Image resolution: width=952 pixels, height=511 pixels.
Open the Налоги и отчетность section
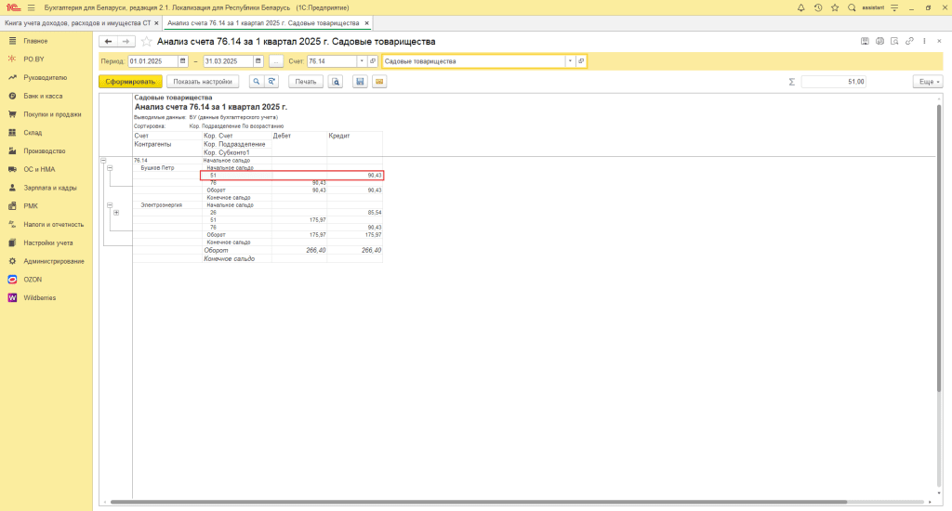tap(54, 225)
